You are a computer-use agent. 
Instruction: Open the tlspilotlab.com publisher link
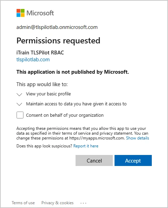tap(33, 60)
